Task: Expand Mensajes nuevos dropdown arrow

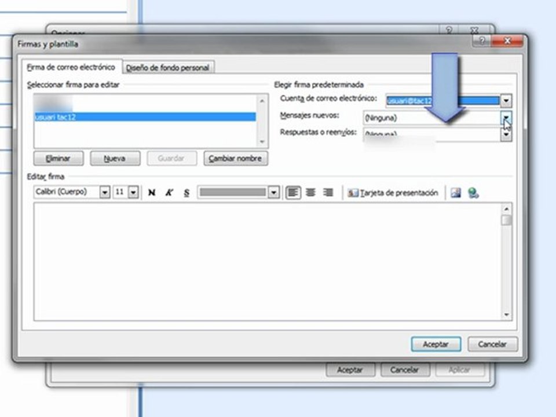Action: click(506, 118)
